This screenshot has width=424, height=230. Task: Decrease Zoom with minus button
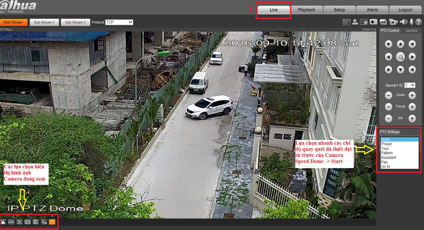[389, 95]
